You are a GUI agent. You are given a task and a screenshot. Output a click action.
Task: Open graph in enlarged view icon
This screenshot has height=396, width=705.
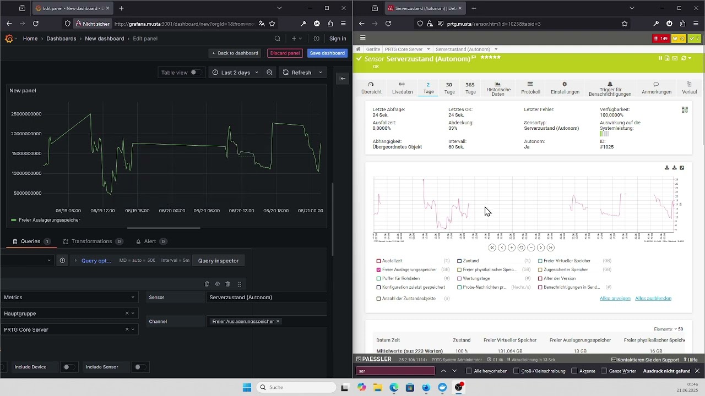[x=682, y=168]
